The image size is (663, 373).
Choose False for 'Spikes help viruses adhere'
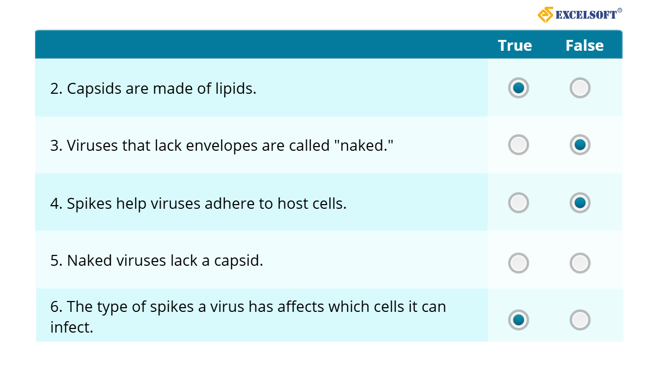pos(580,203)
